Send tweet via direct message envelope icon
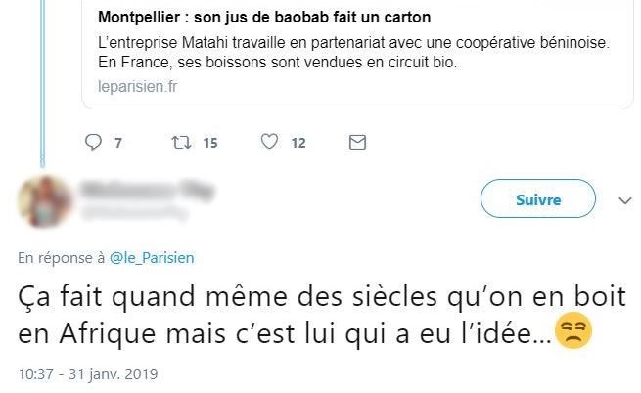 pyautogui.click(x=358, y=143)
